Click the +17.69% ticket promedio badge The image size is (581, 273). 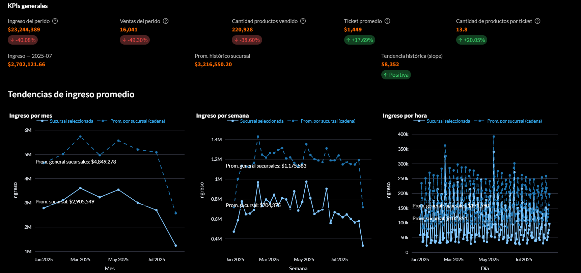(359, 40)
